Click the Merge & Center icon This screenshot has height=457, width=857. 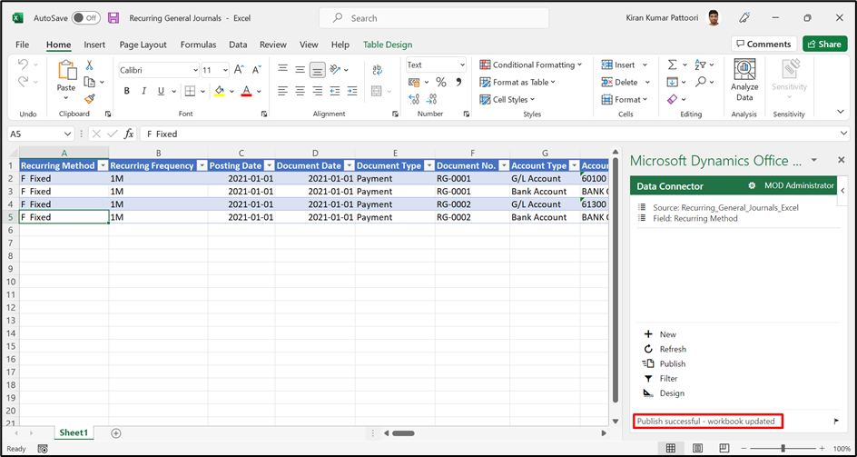(x=376, y=91)
